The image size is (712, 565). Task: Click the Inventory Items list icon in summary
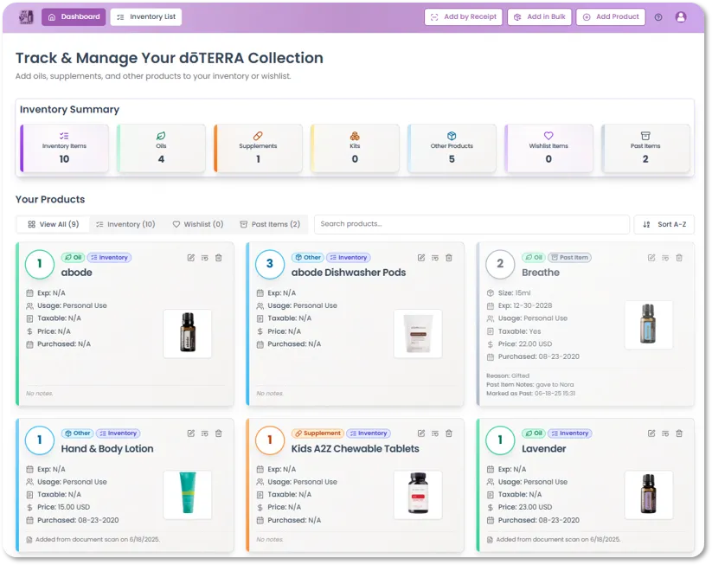64,136
